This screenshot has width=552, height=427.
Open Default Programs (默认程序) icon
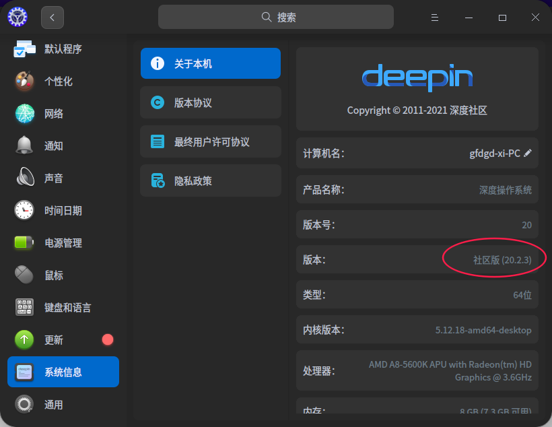[24, 48]
